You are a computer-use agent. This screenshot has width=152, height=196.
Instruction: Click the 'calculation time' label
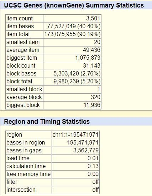[x=26, y=166]
